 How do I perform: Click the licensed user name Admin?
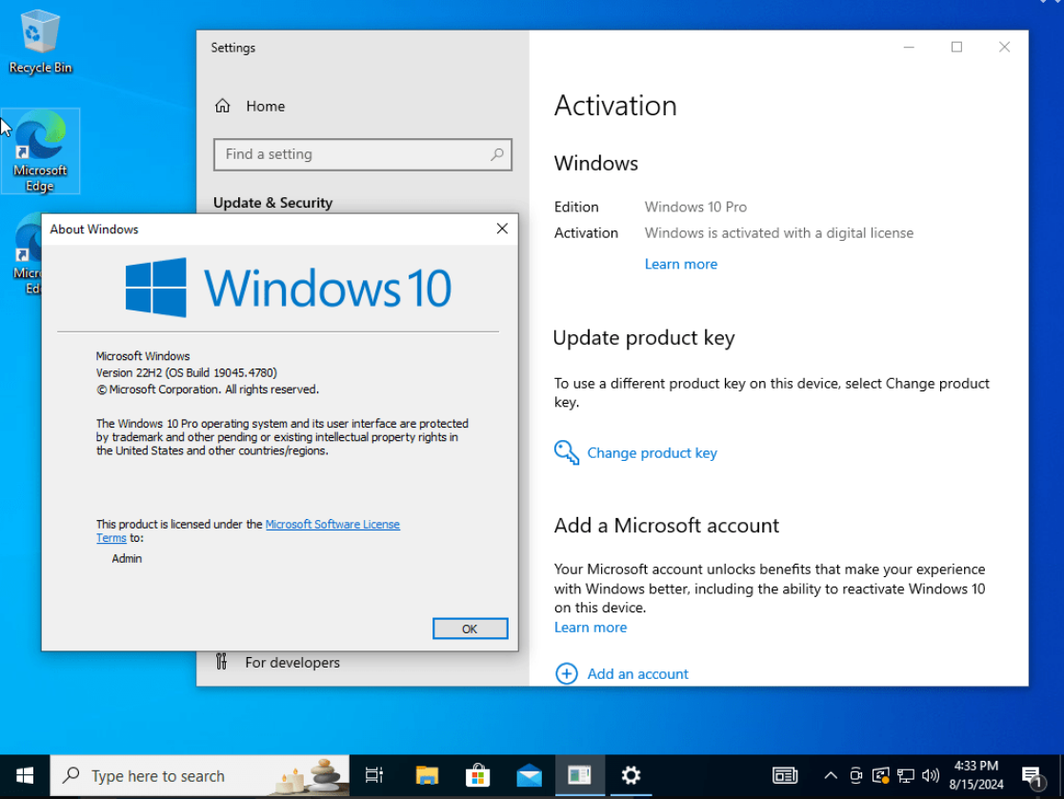(127, 559)
